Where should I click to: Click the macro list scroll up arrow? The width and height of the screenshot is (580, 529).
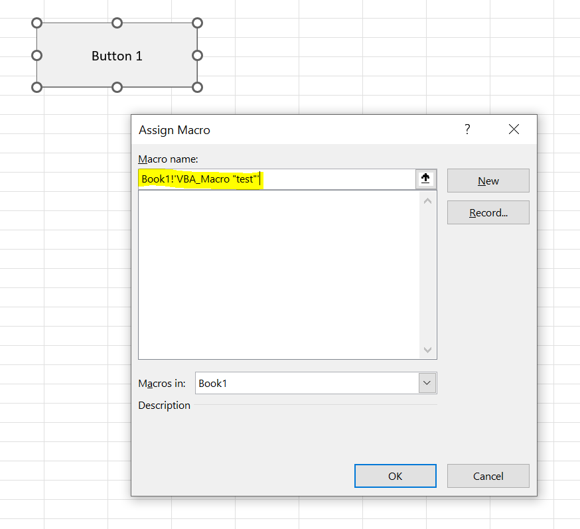[x=427, y=200]
